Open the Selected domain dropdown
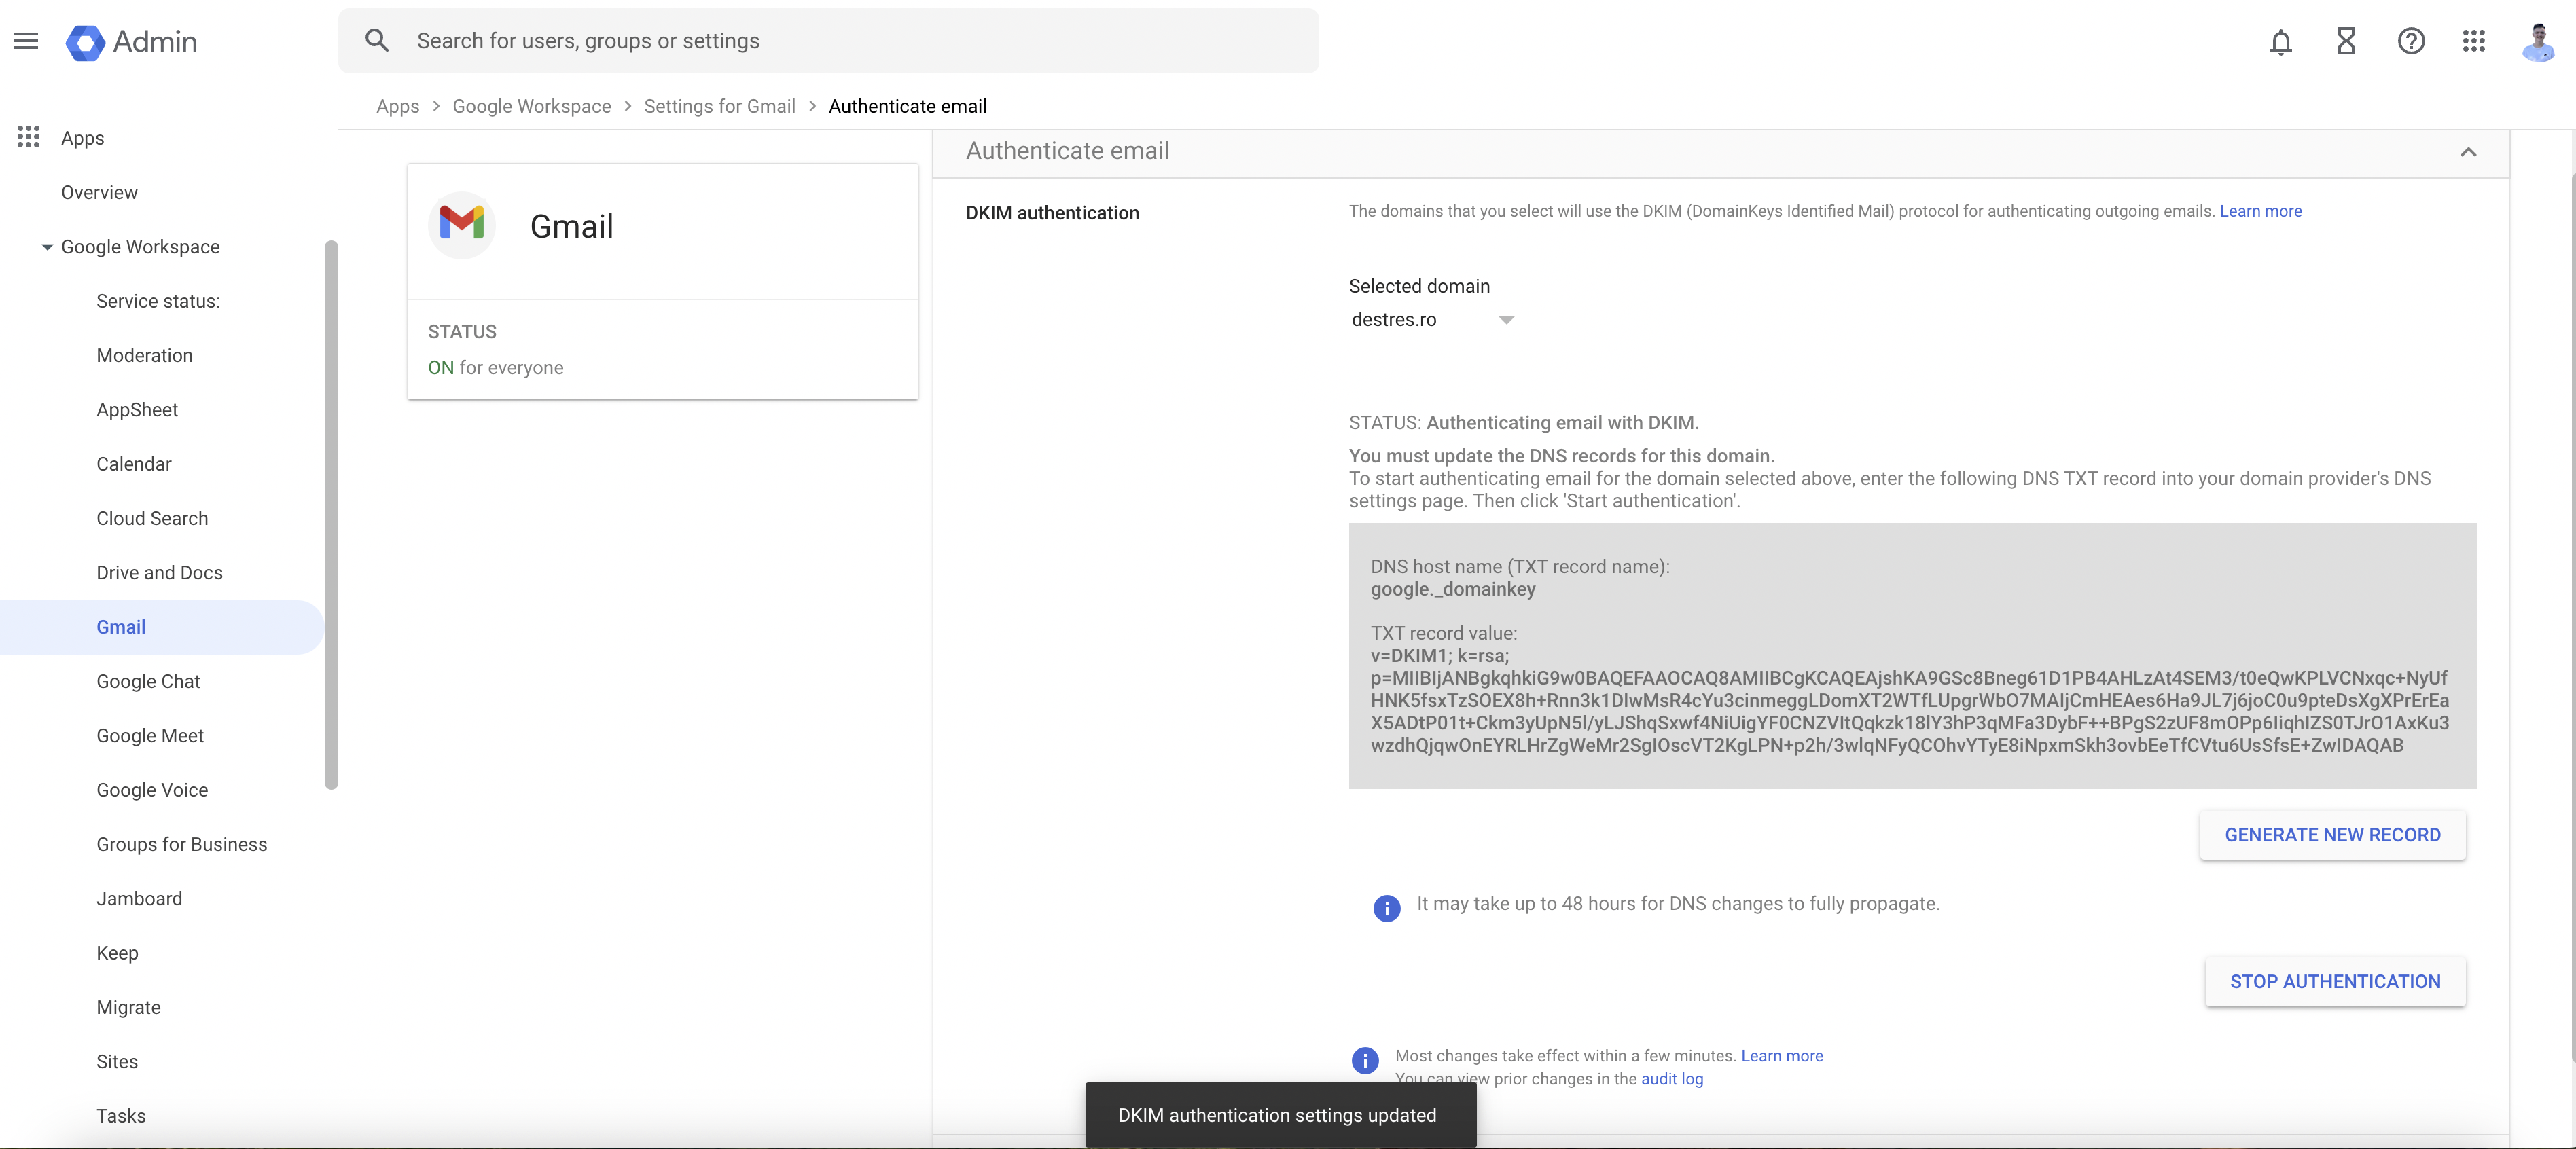The height and width of the screenshot is (1149, 2576). click(x=1432, y=320)
